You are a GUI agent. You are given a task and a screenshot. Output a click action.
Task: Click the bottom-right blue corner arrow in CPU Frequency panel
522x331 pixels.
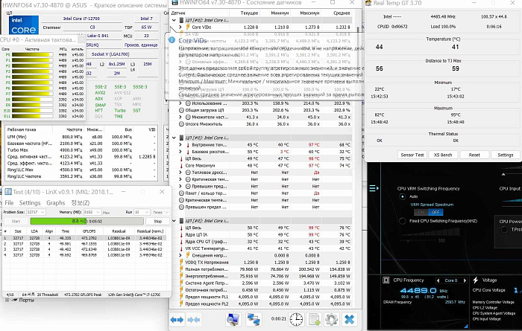[466, 326]
